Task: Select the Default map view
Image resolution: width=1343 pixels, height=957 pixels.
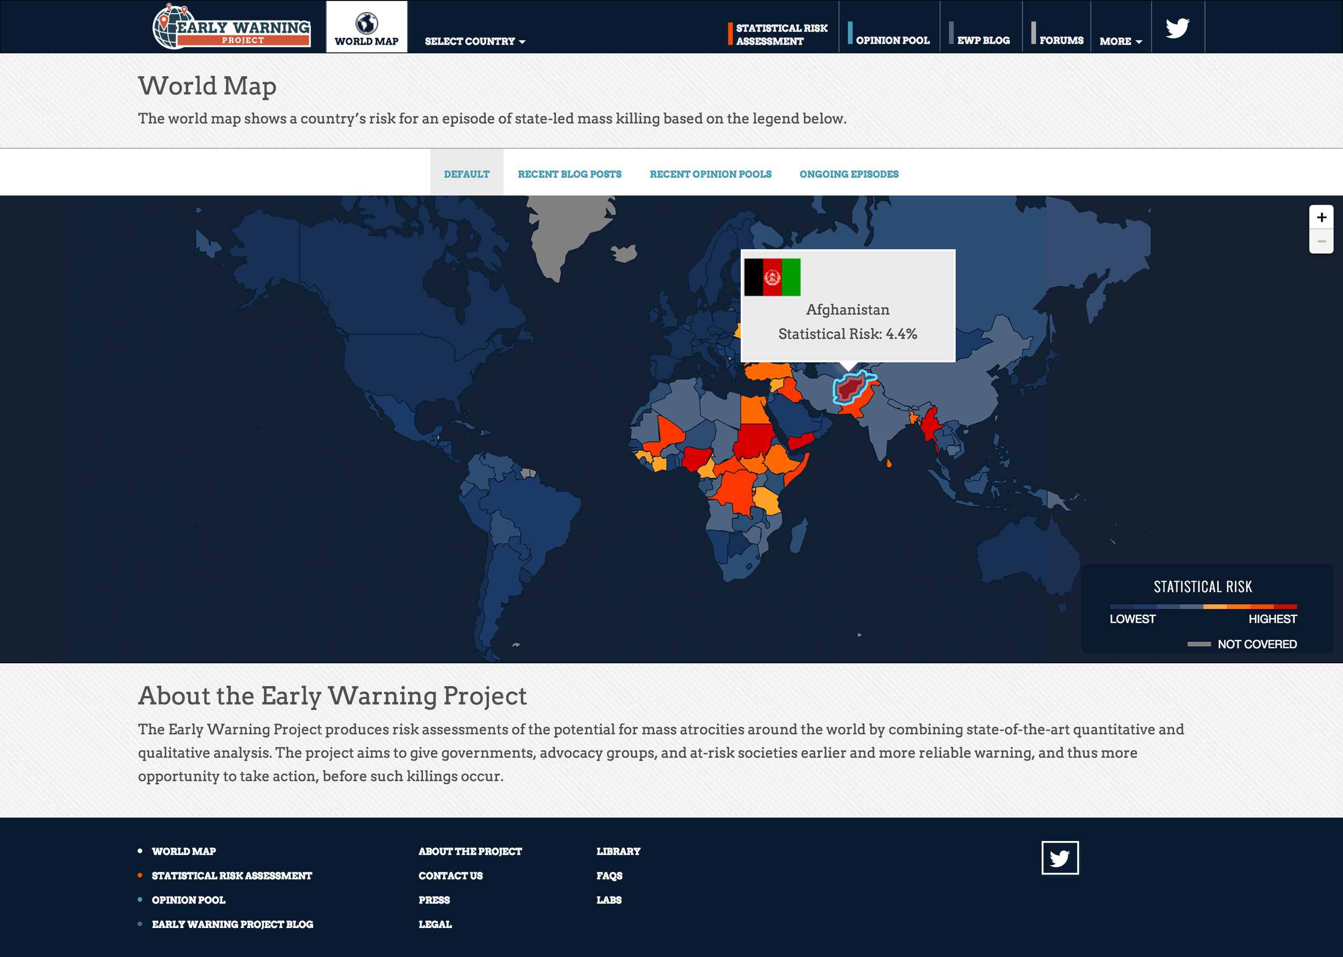Action: 466,174
